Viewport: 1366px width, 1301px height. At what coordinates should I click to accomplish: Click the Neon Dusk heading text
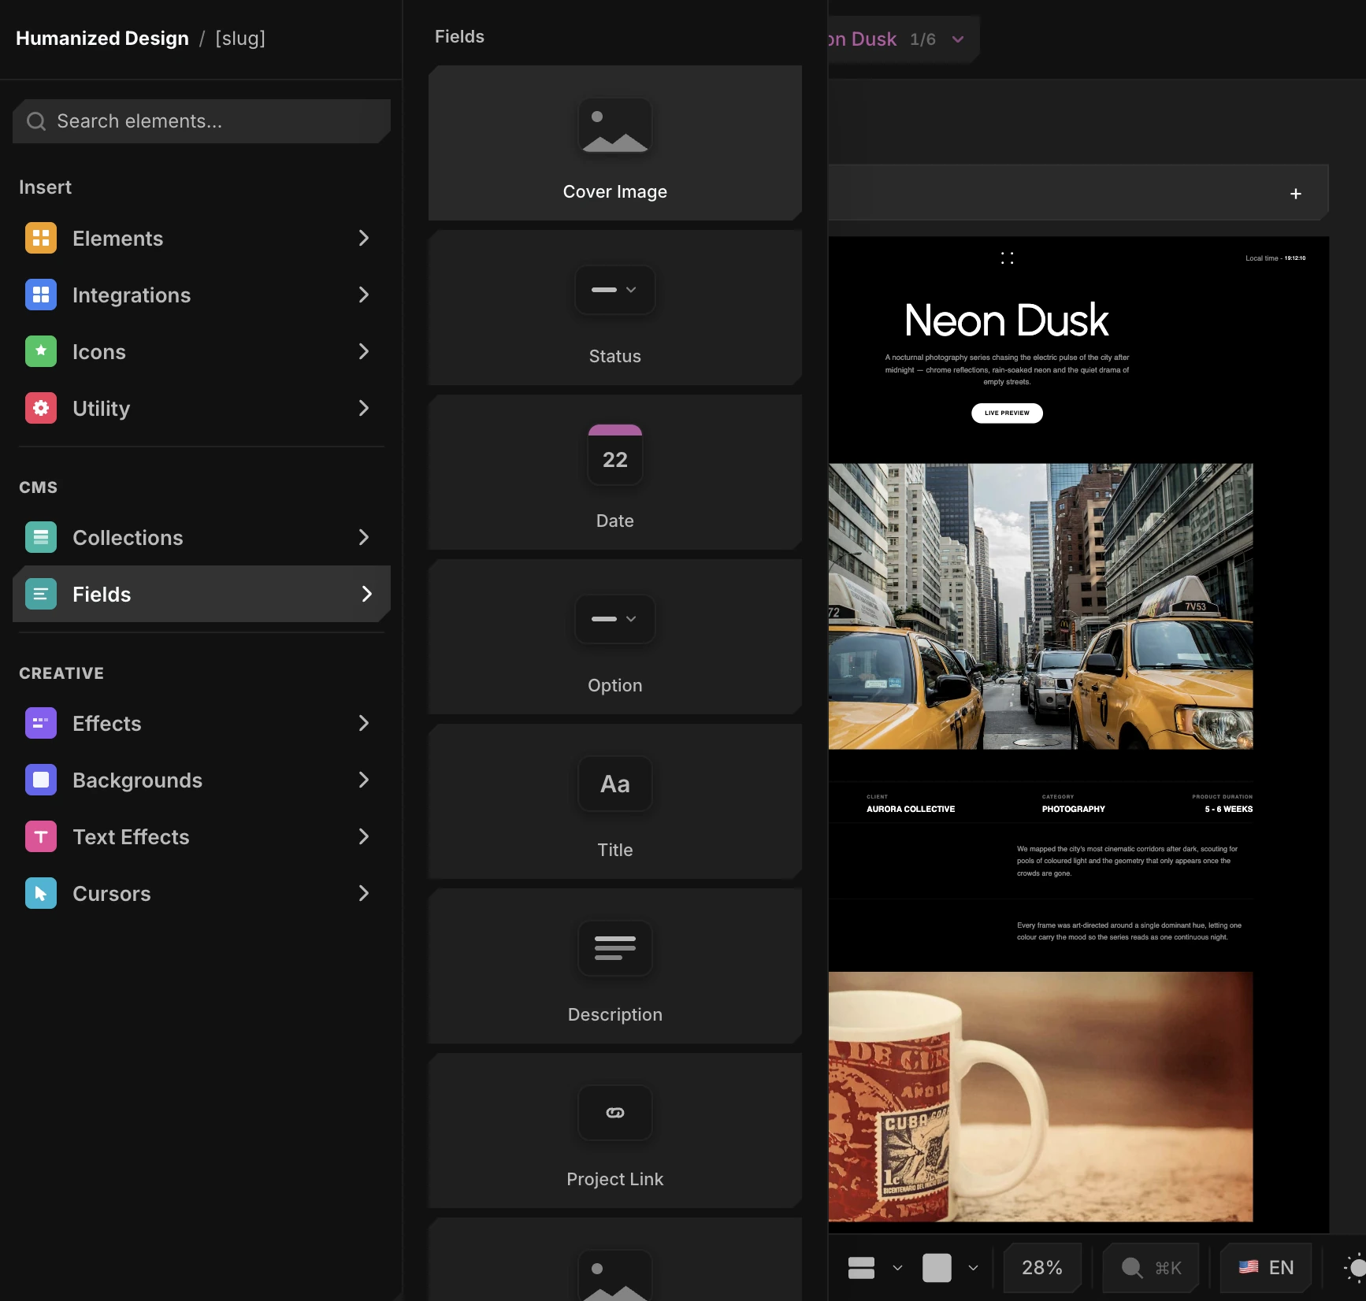(x=1007, y=321)
